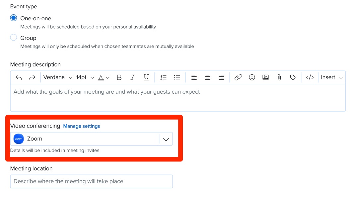Click the Zoom logo icon
Screen dimensions: 355x198
(19, 139)
